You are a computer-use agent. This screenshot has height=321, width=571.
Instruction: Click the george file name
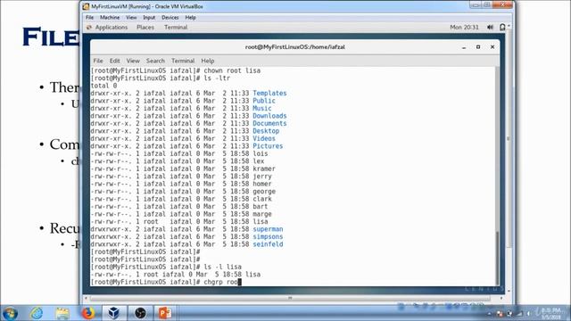pyautogui.click(x=264, y=192)
